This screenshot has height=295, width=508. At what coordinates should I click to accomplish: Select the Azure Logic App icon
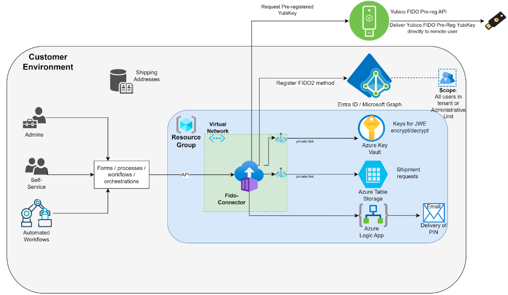pos(373,214)
